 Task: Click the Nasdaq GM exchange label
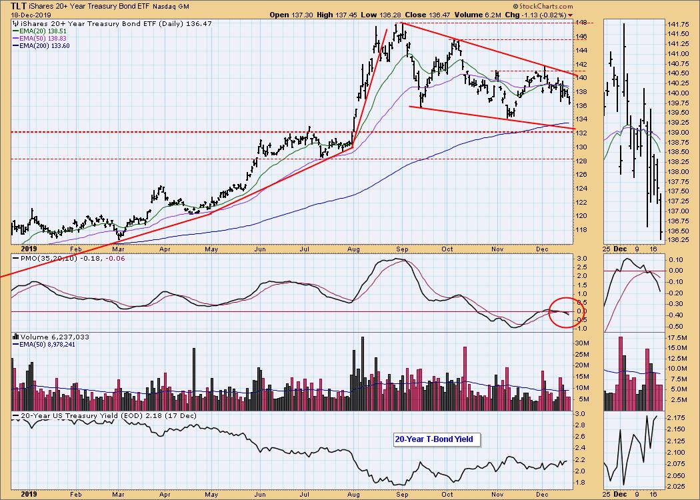(171, 7)
